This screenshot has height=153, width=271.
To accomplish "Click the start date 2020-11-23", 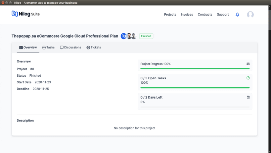I will [x=43, y=82].
